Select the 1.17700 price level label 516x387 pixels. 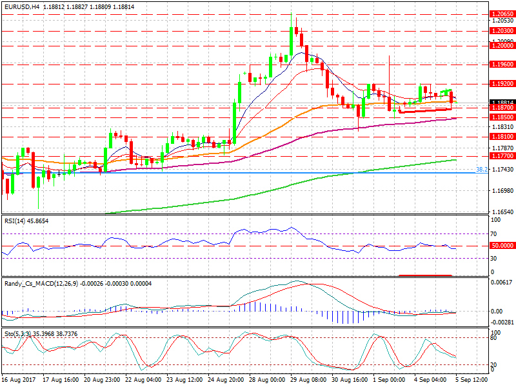click(x=502, y=156)
